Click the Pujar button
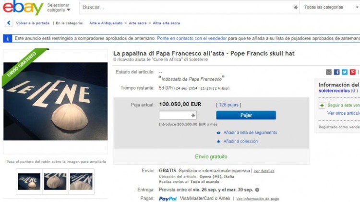This screenshot has height=202, width=360. point(246,115)
